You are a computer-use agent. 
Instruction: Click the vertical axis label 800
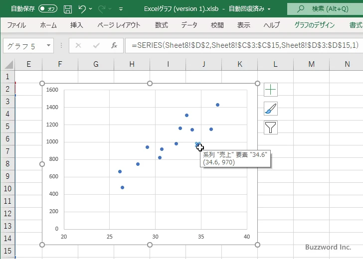click(53, 159)
